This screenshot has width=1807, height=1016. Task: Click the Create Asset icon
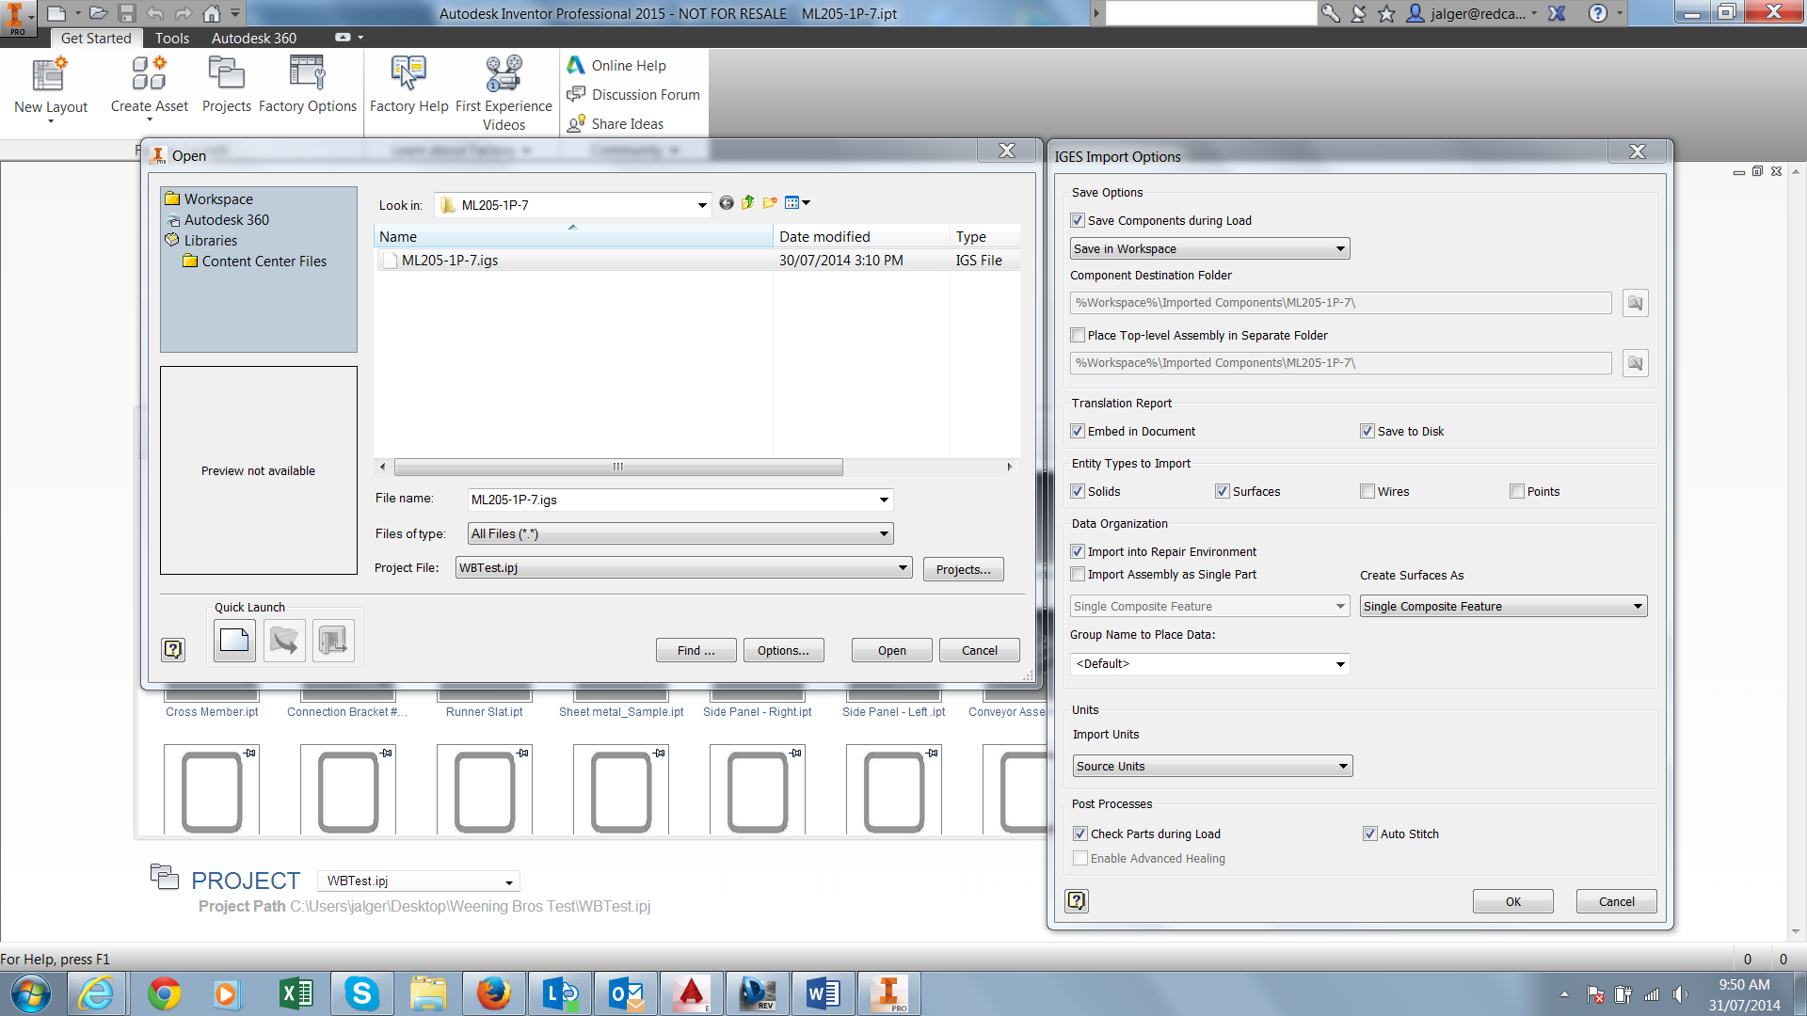(149, 73)
